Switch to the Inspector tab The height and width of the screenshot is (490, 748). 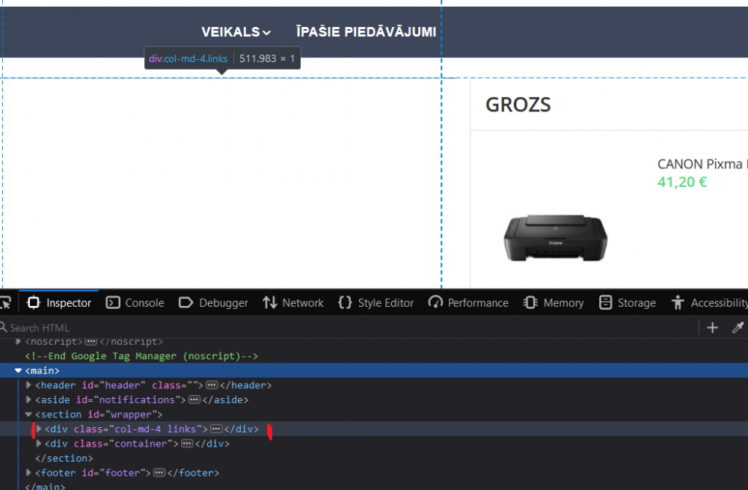click(59, 302)
